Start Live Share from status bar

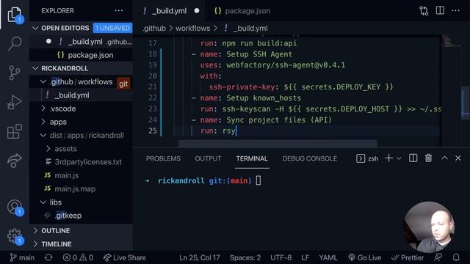pos(125,257)
